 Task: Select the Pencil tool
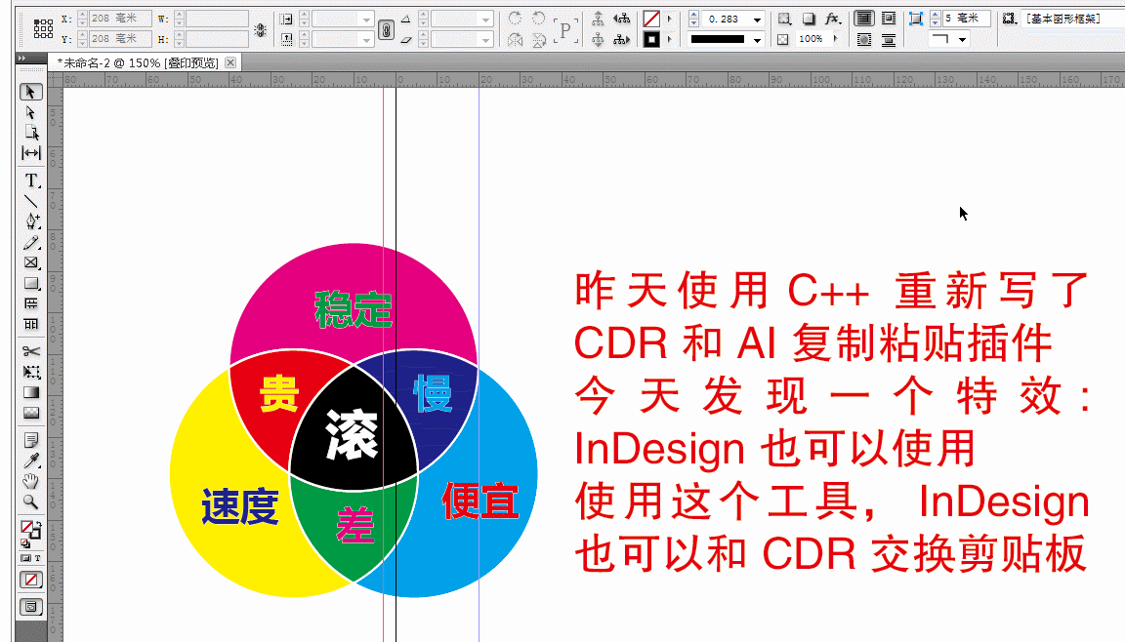(x=30, y=242)
